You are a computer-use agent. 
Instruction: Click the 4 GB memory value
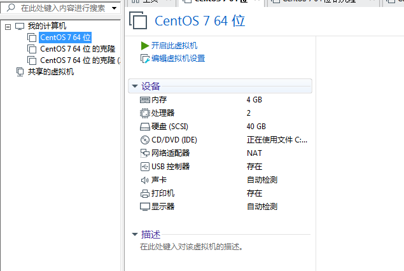pos(254,100)
